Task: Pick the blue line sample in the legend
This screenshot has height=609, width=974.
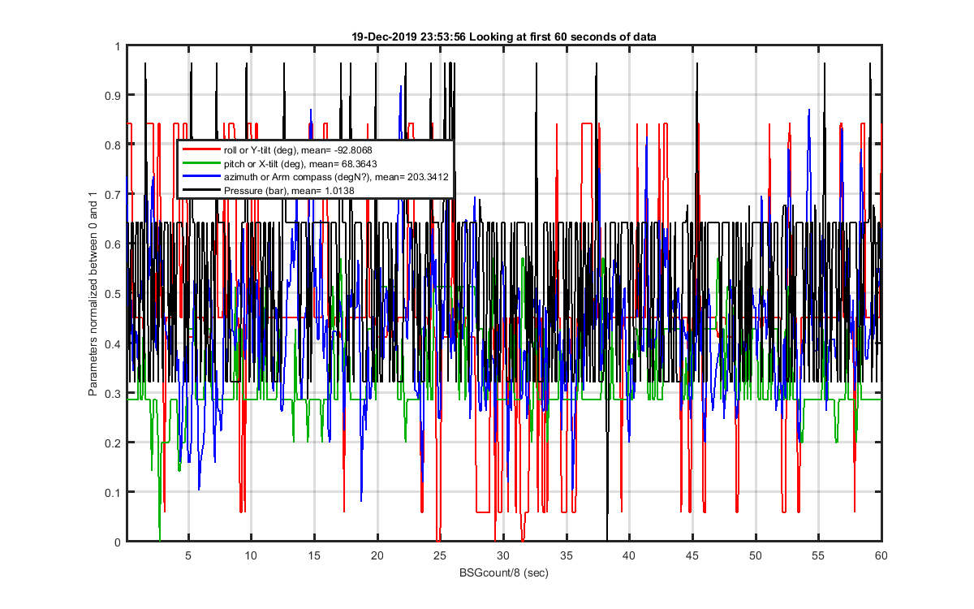Action: [200, 176]
